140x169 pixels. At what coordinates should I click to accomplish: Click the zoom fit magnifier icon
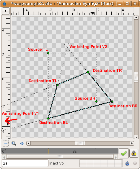(x=14, y=144)
